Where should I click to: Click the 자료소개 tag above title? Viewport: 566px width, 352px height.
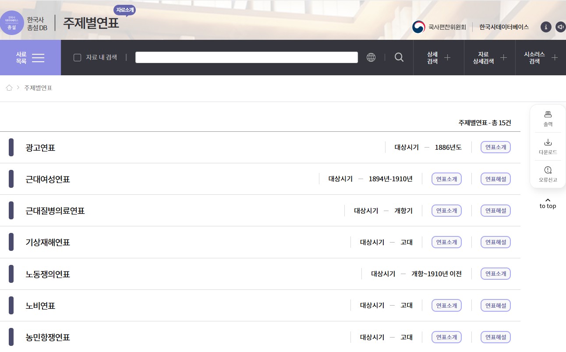tap(125, 10)
